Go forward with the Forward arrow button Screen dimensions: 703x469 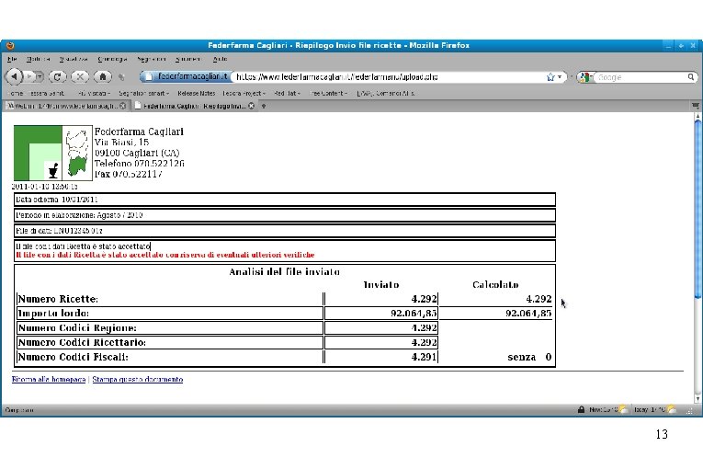click(29, 76)
